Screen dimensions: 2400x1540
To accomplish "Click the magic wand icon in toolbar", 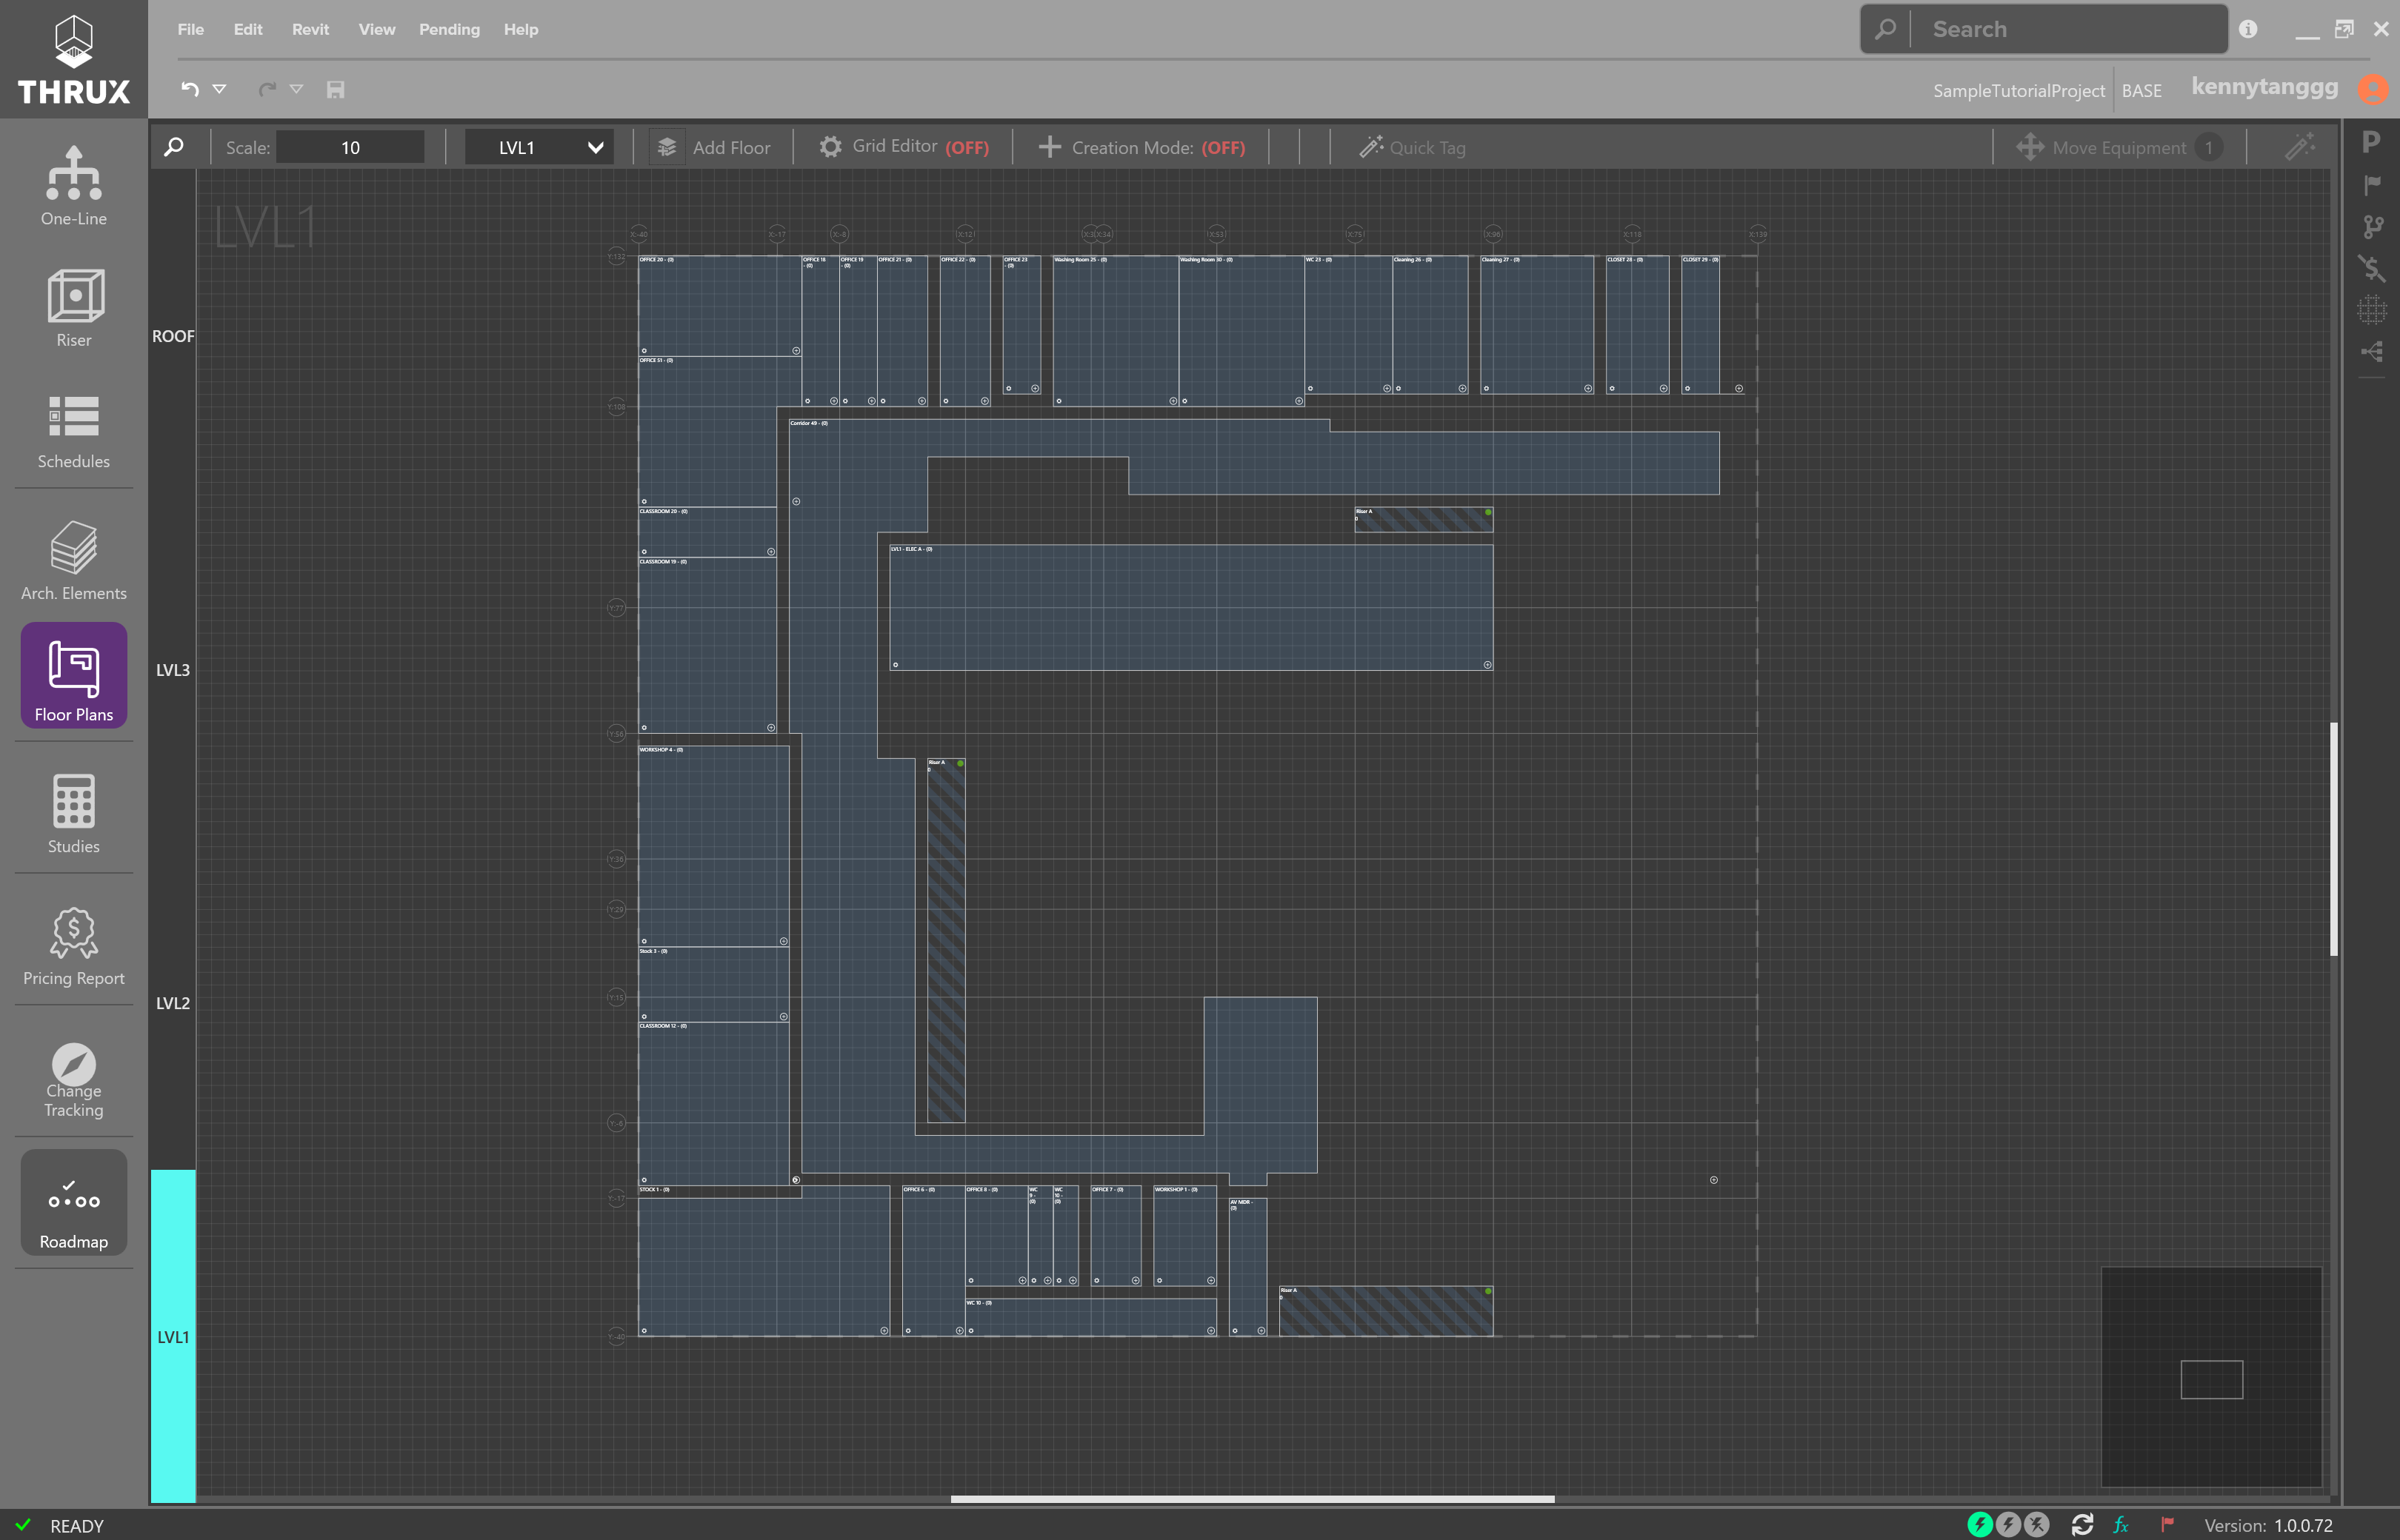I will 2300,147.
